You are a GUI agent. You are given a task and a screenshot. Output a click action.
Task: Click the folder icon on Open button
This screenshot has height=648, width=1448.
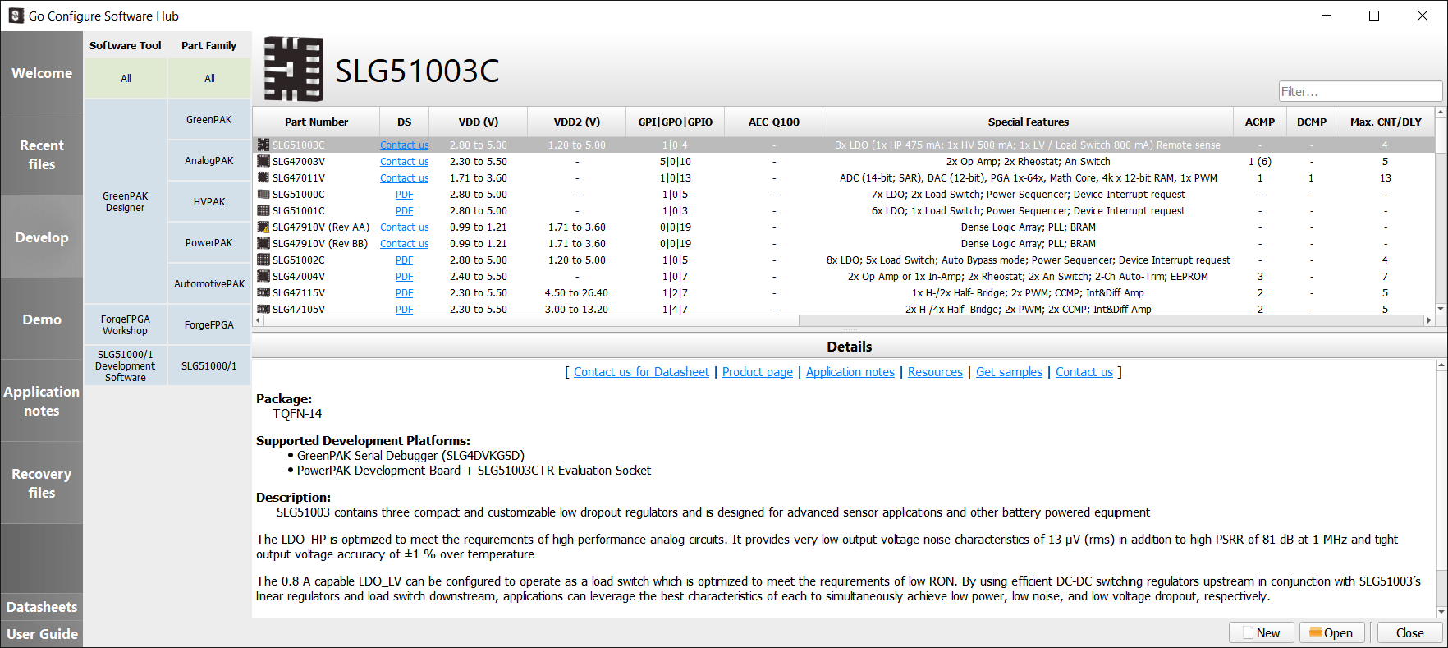click(1315, 632)
